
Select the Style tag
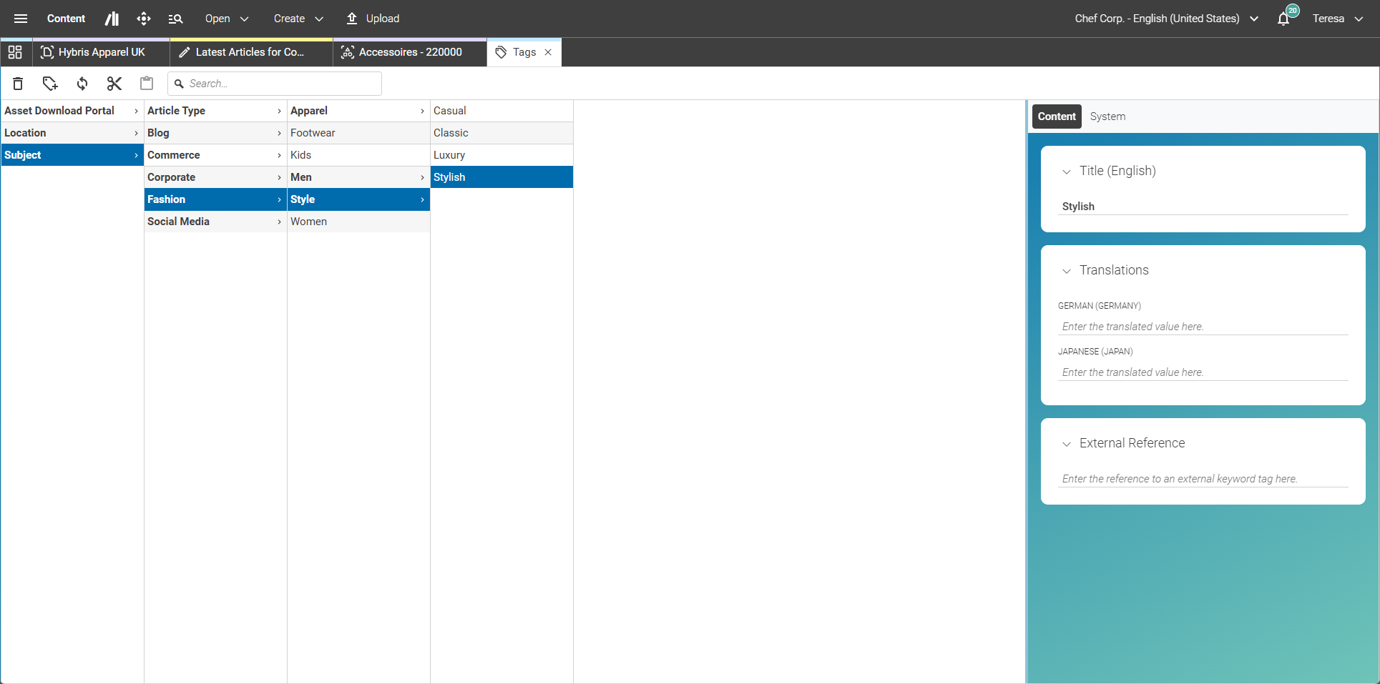[358, 199]
